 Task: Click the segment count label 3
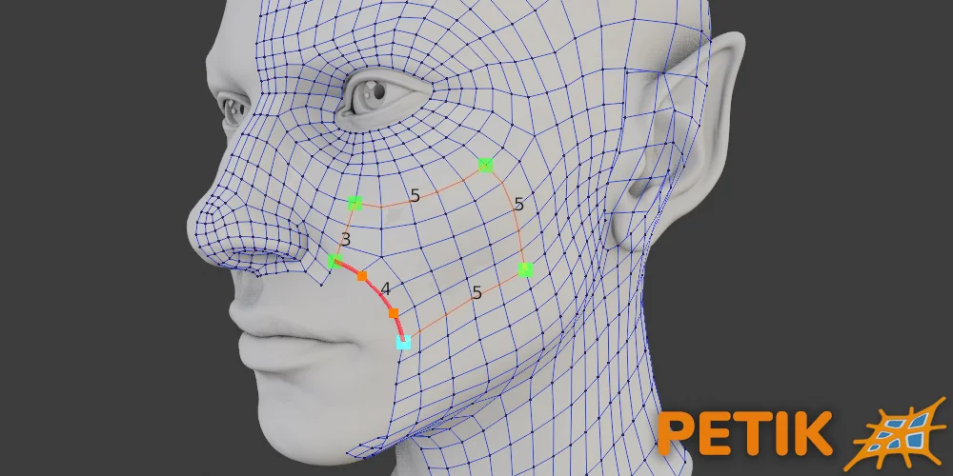(345, 239)
